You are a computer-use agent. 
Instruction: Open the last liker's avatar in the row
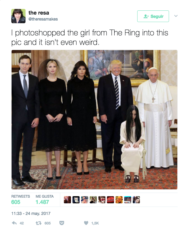tap(136, 200)
